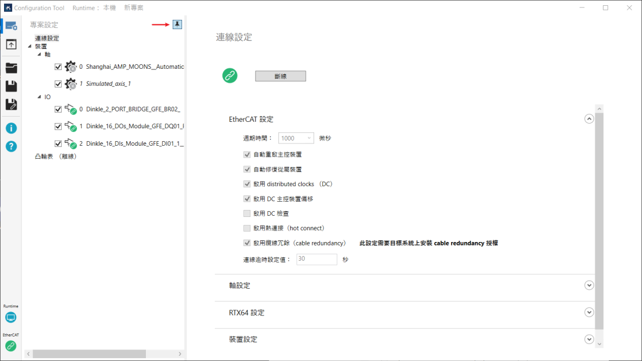Click the save floppy disk icon

coord(11,86)
